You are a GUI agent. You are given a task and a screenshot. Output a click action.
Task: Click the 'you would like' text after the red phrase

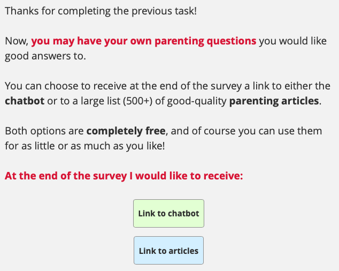292,41
